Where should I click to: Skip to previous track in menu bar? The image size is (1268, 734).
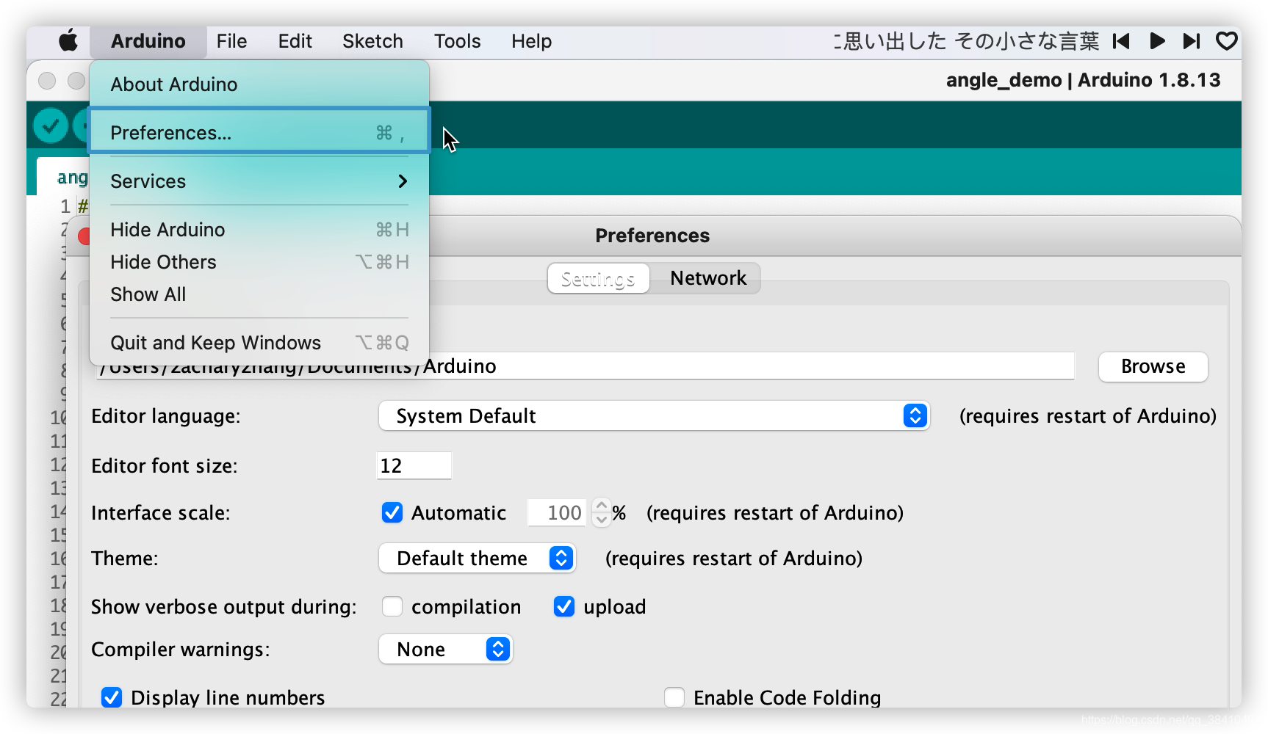[1121, 41]
